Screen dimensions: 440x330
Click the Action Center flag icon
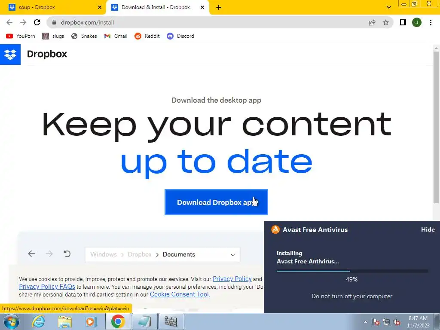pyautogui.click(x=376, y=322)
